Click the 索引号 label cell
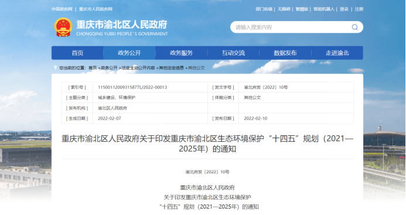This screenshot has height=215, width=406. coord(77,87)
